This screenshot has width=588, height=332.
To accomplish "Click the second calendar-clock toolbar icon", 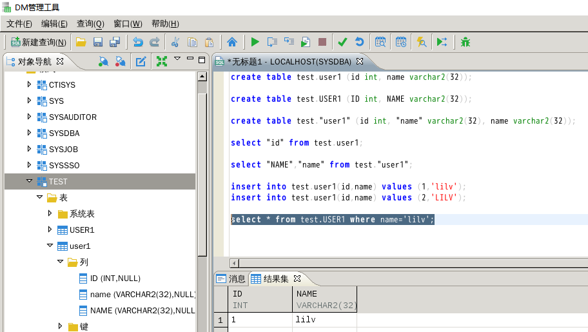I will pyautogui.click(x=401, y=42).
